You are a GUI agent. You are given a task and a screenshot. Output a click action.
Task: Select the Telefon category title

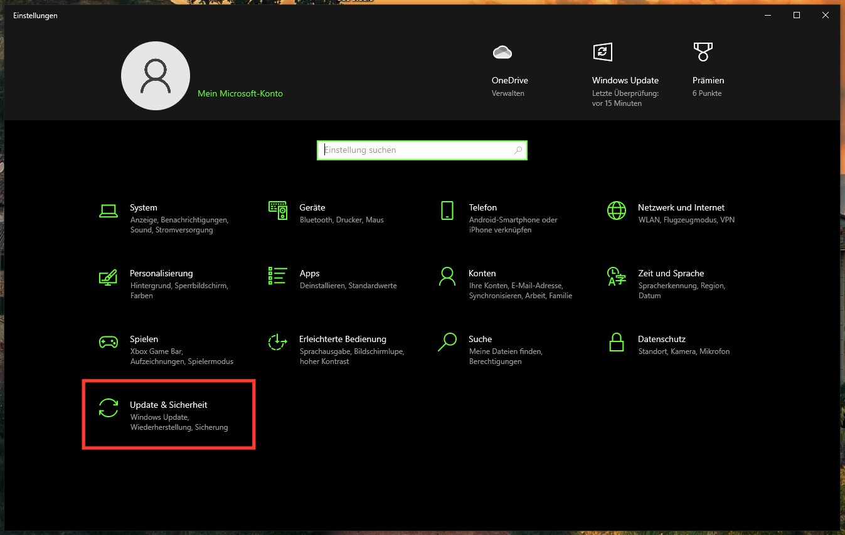(x=483, y=207)
